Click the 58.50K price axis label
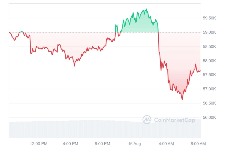 (209, 47)
